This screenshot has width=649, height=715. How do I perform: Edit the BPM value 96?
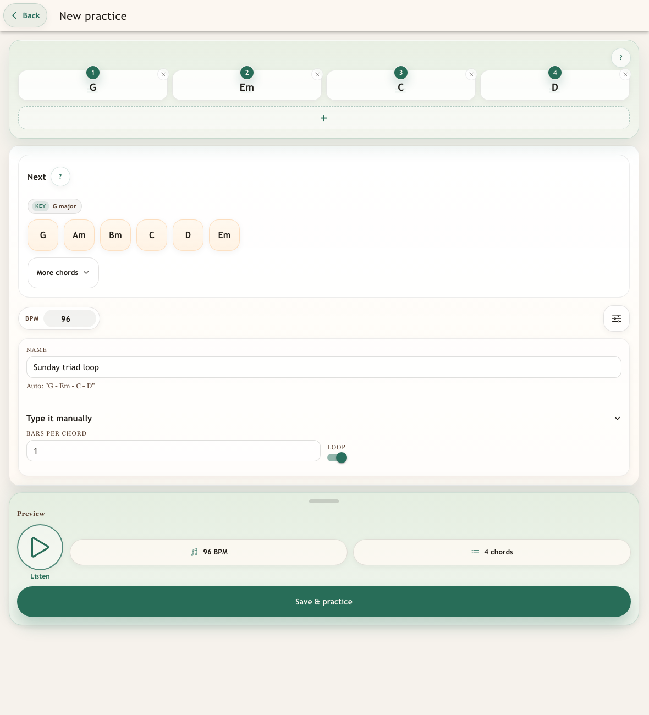click(70, 318)
